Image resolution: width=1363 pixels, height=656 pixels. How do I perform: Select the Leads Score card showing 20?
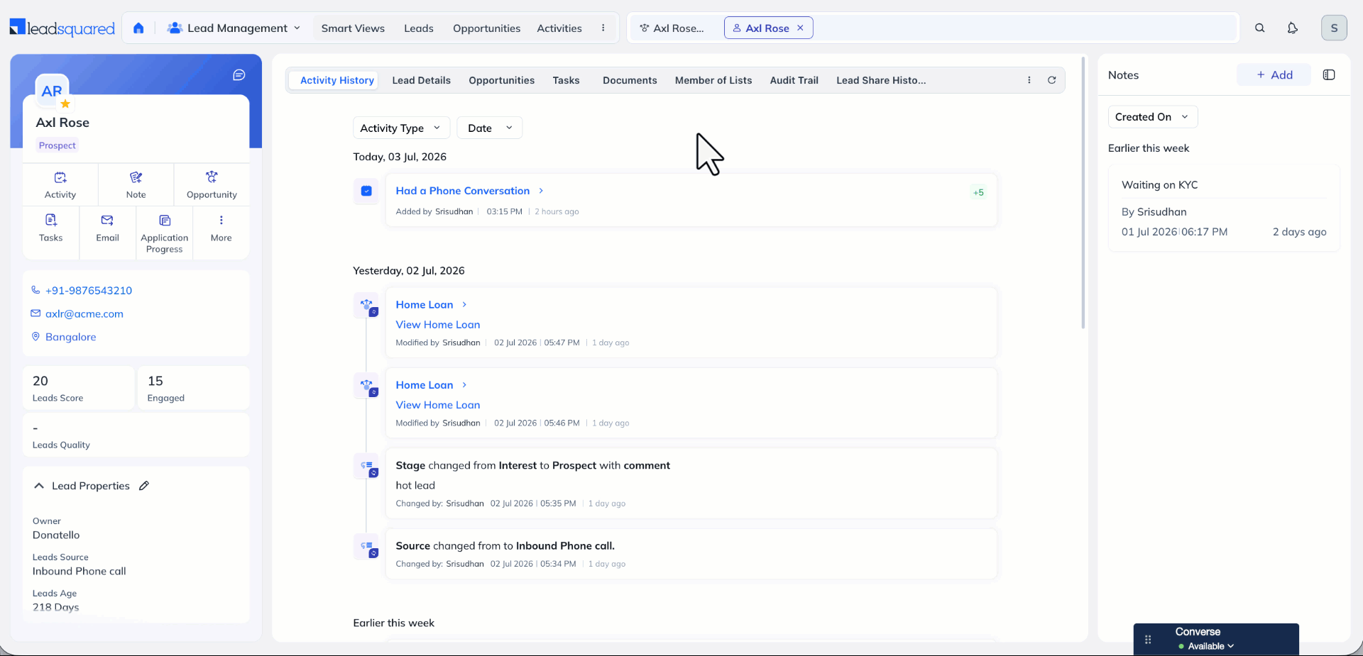pos(79,388)
